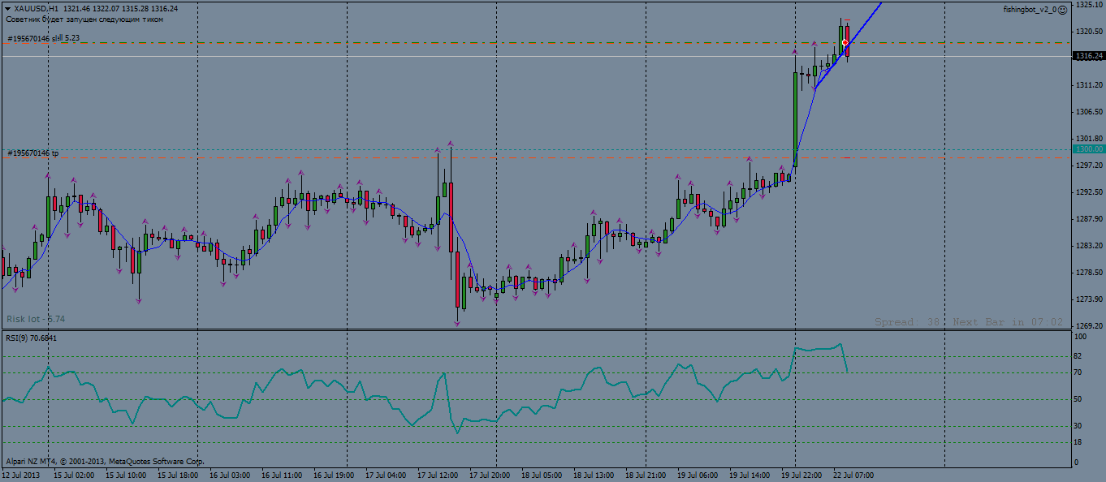This screenshot has height=482, width=1106.
Task: Click the white trade marker on last candle
Action: pos(845,42)
